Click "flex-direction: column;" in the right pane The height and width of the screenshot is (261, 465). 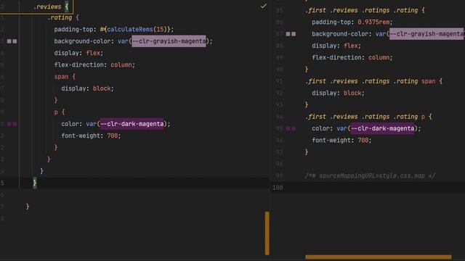(352, 57)
